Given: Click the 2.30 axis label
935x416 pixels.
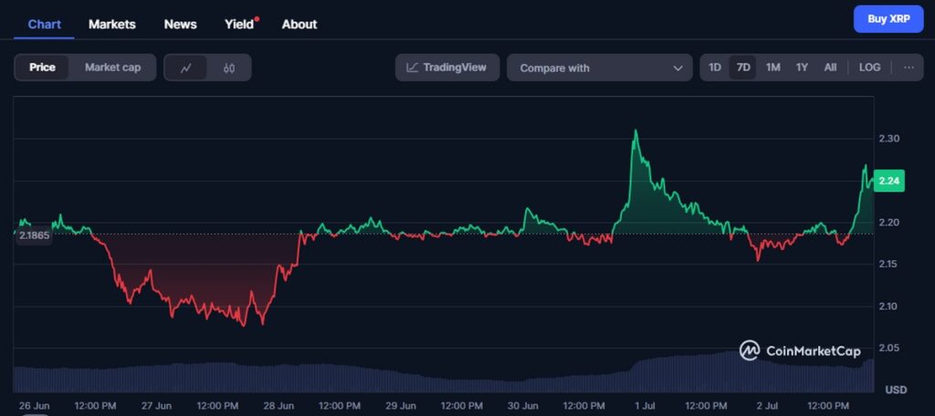Looking at the screenshot, I should coord(888,139).
